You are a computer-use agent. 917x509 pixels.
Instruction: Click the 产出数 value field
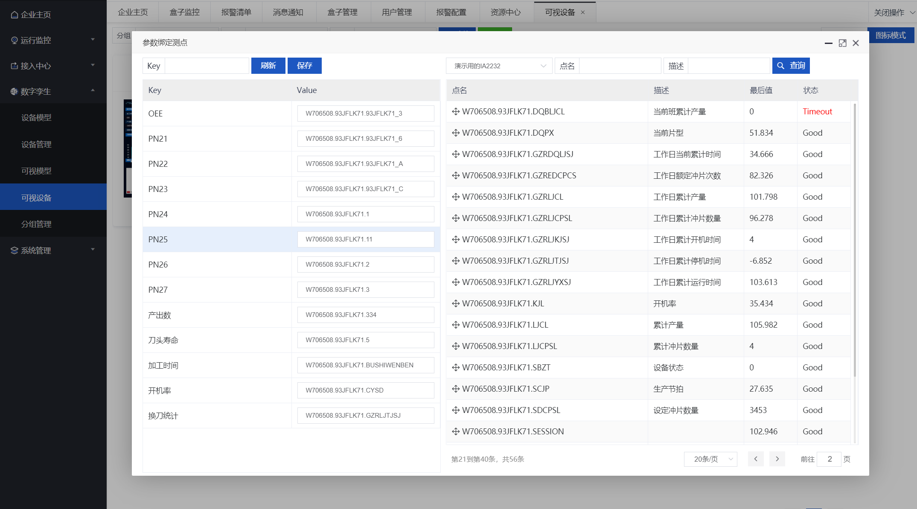[366, 315]
